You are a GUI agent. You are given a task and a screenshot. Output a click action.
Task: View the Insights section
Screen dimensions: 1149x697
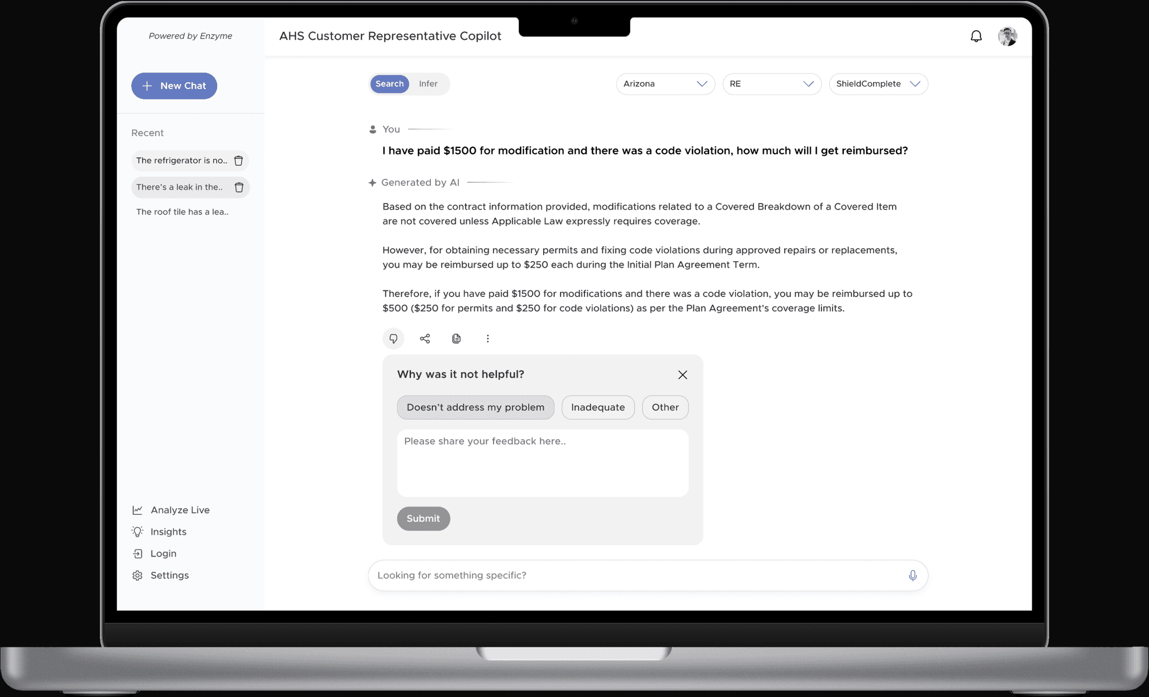[x=168, y=532]
